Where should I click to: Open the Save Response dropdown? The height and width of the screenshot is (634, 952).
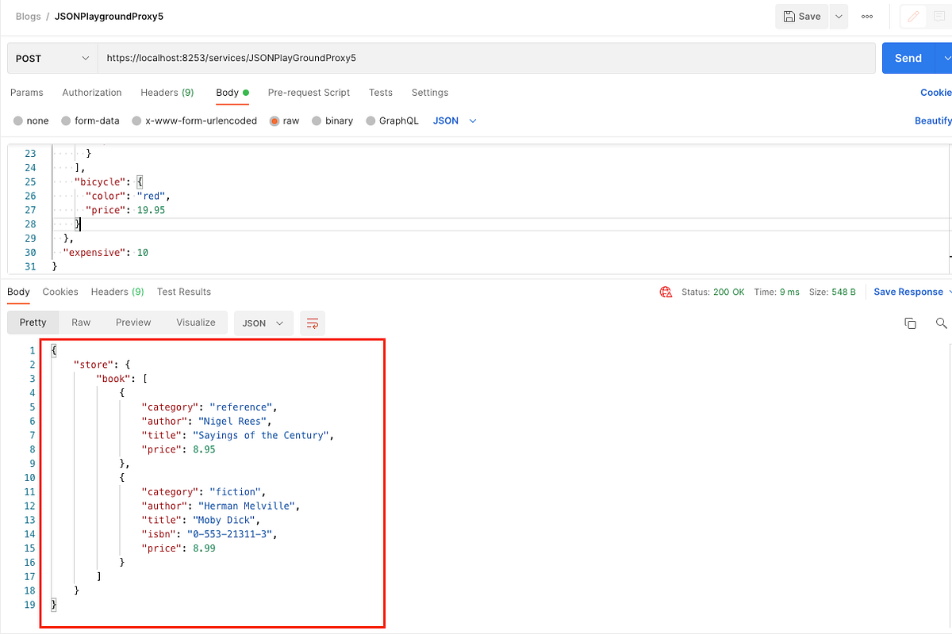tap(909, 292)
